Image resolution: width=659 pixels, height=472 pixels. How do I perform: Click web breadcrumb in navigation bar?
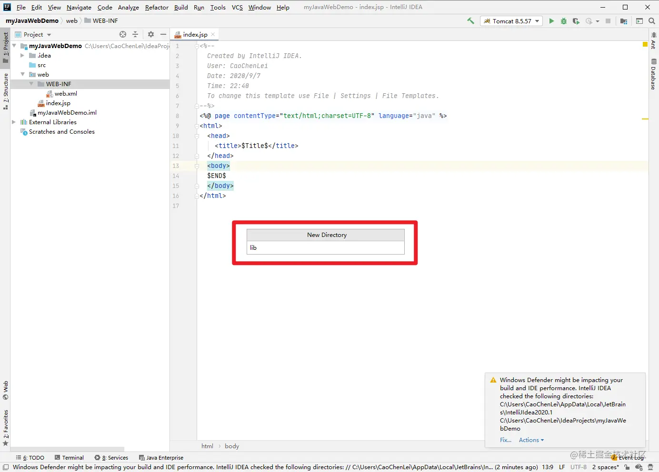coord(71,20)
